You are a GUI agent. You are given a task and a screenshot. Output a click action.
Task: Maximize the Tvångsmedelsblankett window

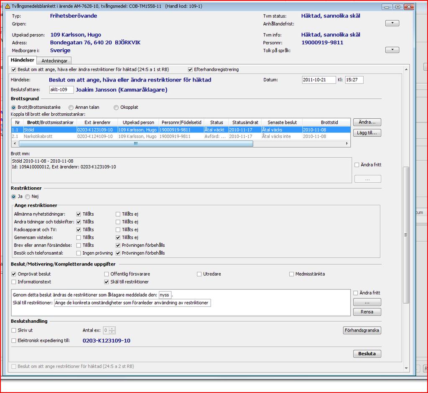[398, 7]
